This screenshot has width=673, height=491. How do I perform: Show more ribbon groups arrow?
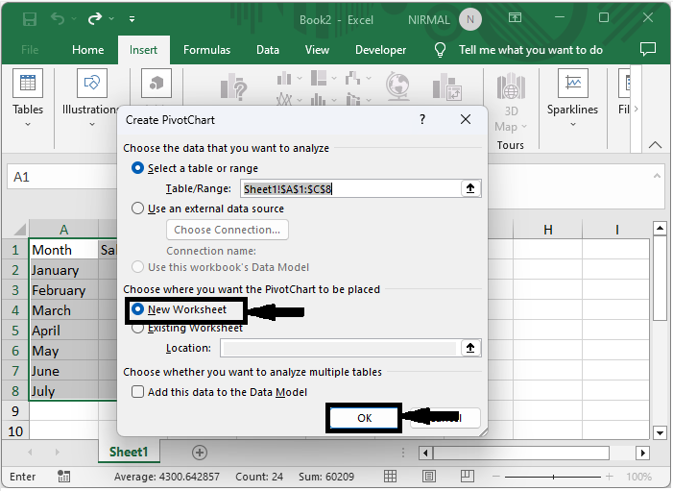(x=636, y=110)
